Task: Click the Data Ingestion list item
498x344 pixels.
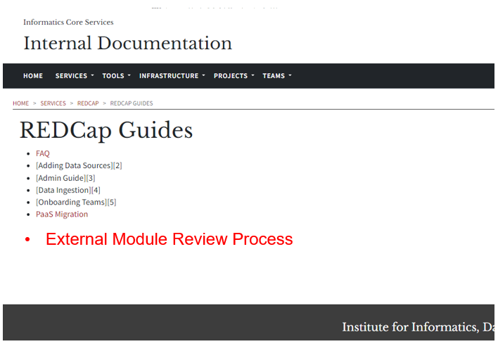Action: tap(68, 190)
